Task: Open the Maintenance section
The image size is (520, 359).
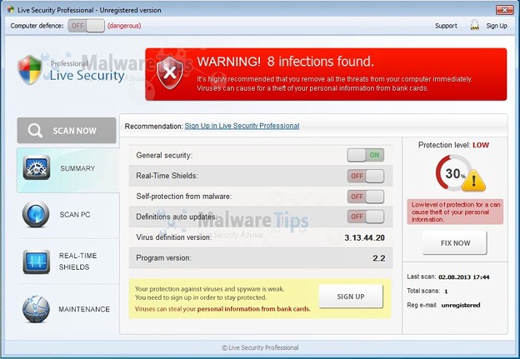Action: tap(68, 309)
